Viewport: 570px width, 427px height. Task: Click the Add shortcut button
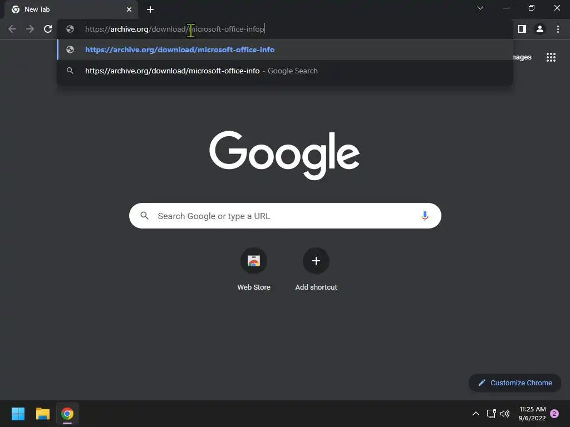[x=316, y=270]
